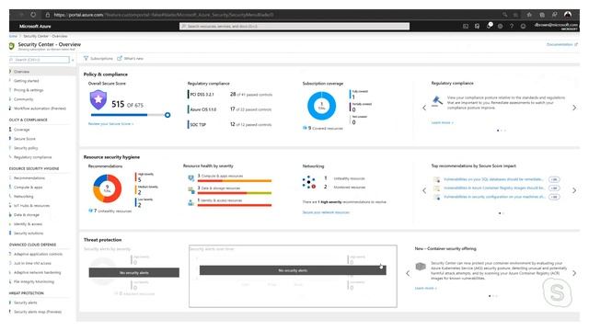
Task: Open Overview in the left menu
Action: tap(42, 72)
